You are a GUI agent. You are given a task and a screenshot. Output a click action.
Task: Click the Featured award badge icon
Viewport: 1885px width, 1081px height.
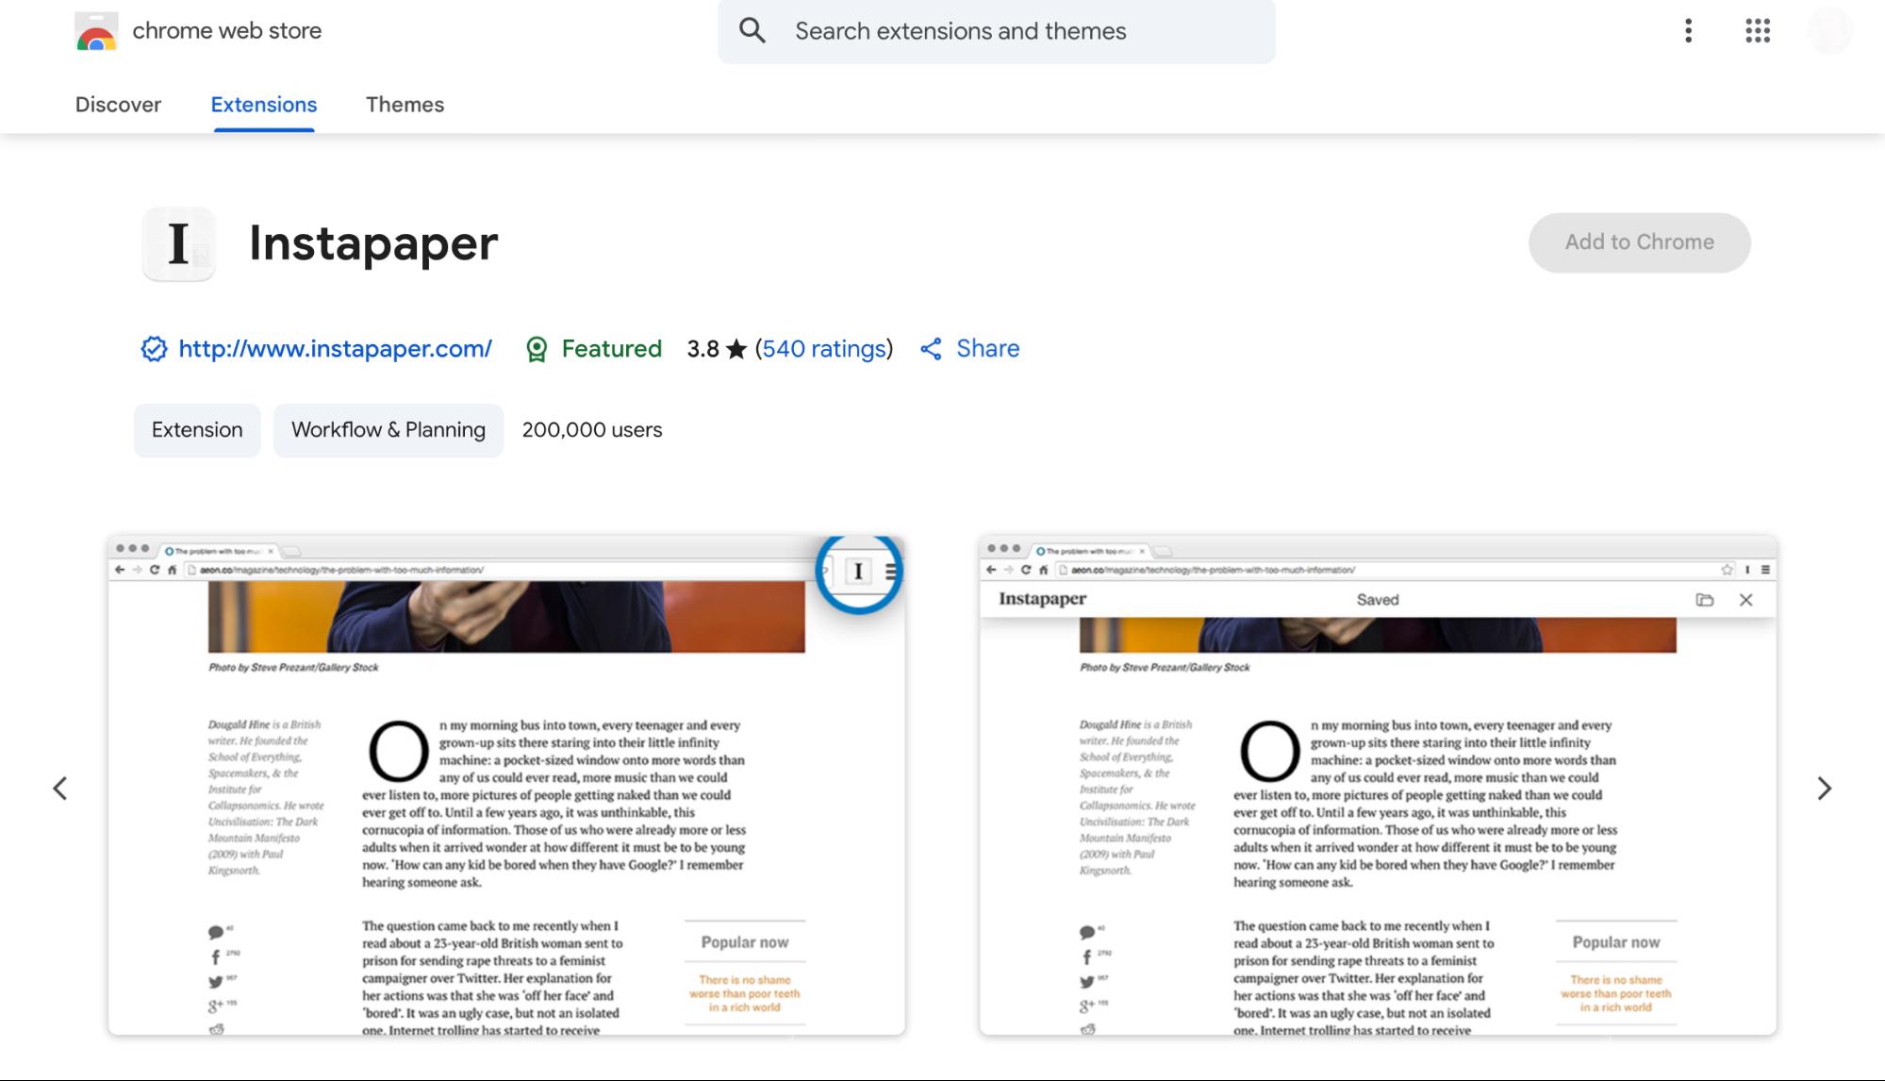tap(537, 349)
